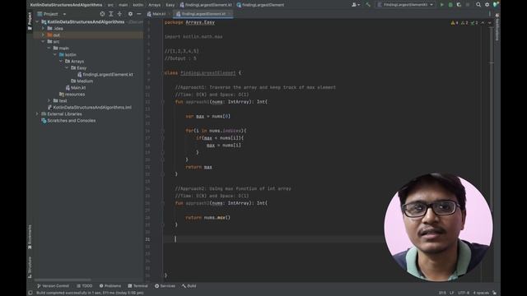Open IDE settings gear in top toolbar
Screen dimensions: 527x296
tap(487, 5)
